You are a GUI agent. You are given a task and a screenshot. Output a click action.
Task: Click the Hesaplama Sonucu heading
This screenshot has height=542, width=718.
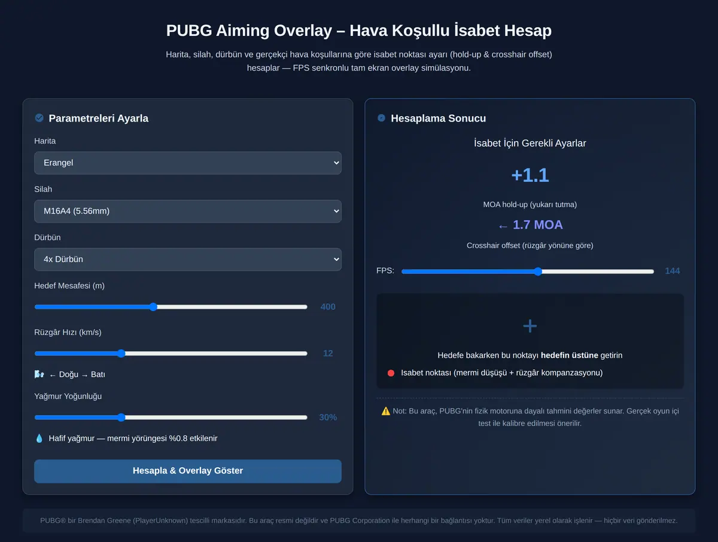pyautogui.click(x=439, y=118)
